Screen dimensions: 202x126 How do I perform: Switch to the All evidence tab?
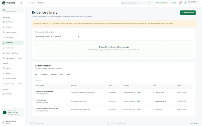pos(36,75)
